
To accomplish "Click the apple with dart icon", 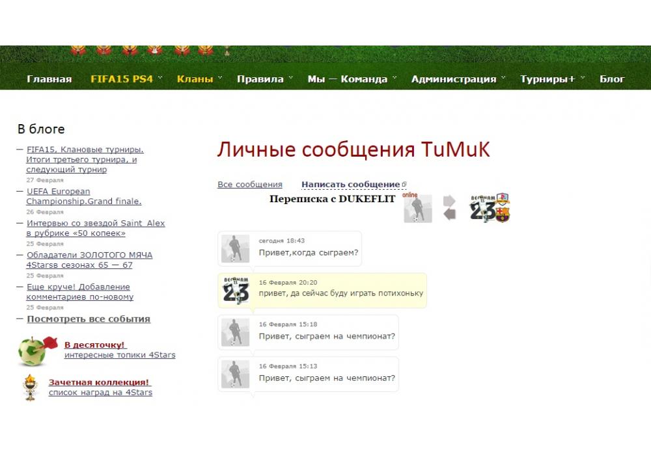I will tap(36, 350).
